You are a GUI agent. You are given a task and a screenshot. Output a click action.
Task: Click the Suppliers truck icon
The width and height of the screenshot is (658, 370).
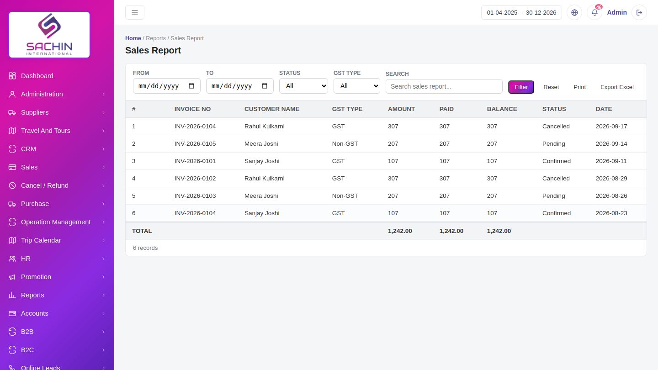coord(12,112)
